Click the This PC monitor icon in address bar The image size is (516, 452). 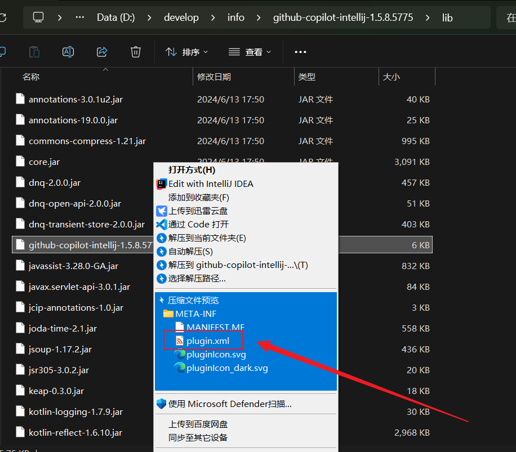(38, 17)
